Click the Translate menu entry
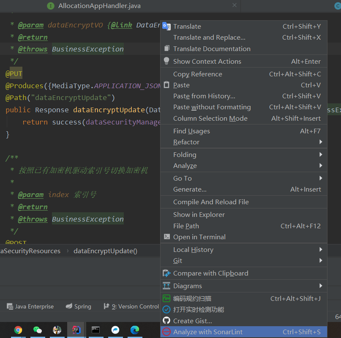The image size is (341, 338). (x=187, y=27)
